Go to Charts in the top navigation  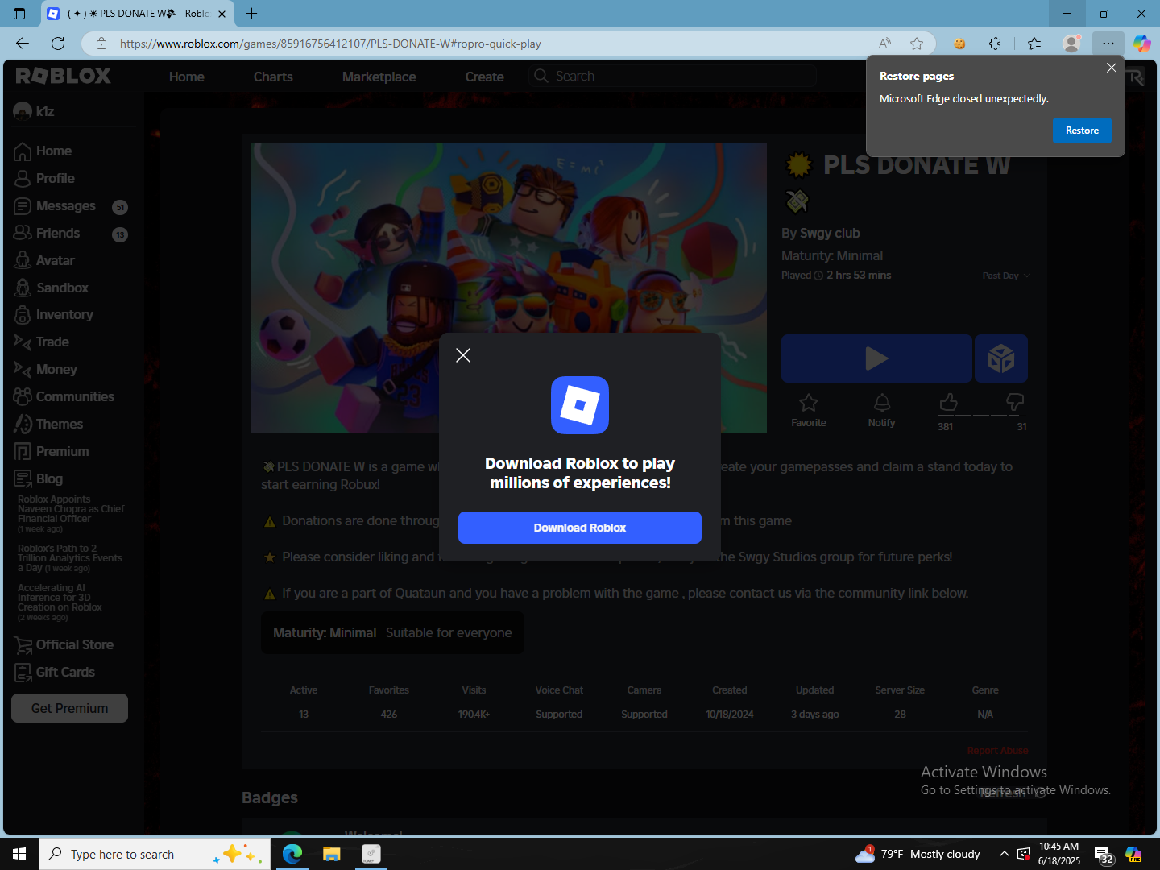(x=273, y=77)
